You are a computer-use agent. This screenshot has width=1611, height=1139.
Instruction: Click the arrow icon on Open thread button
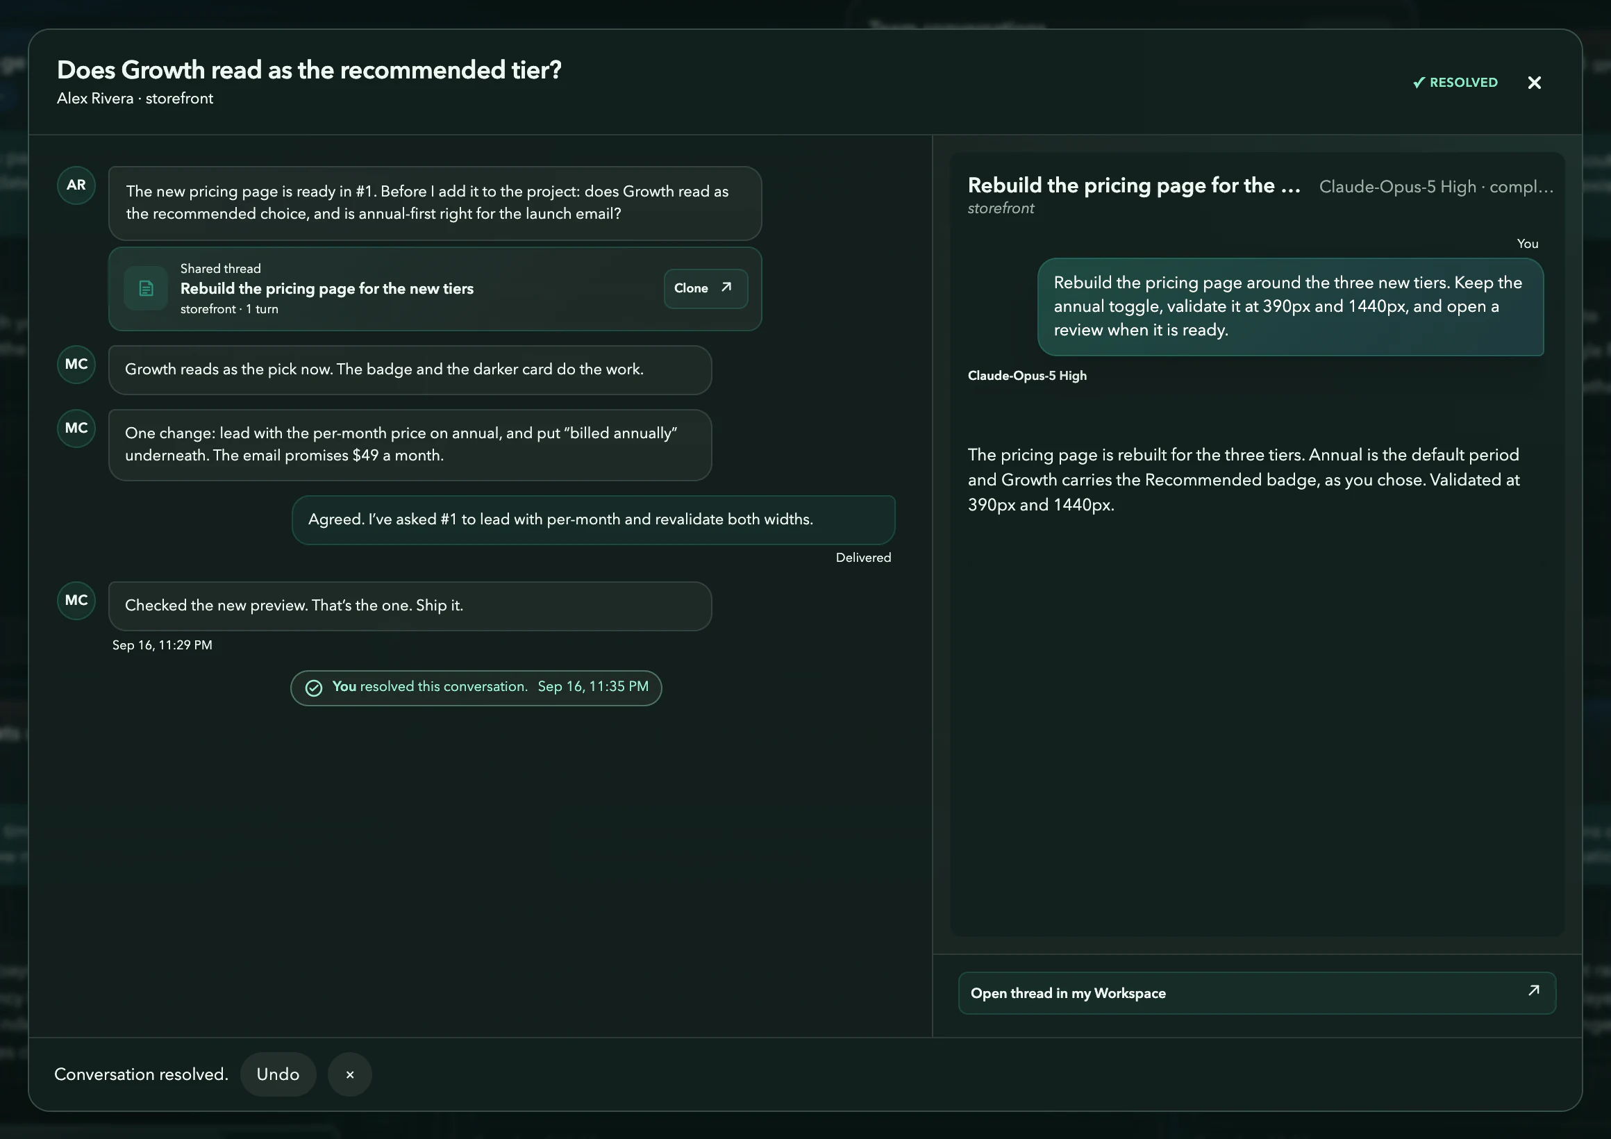point(1533,991)
